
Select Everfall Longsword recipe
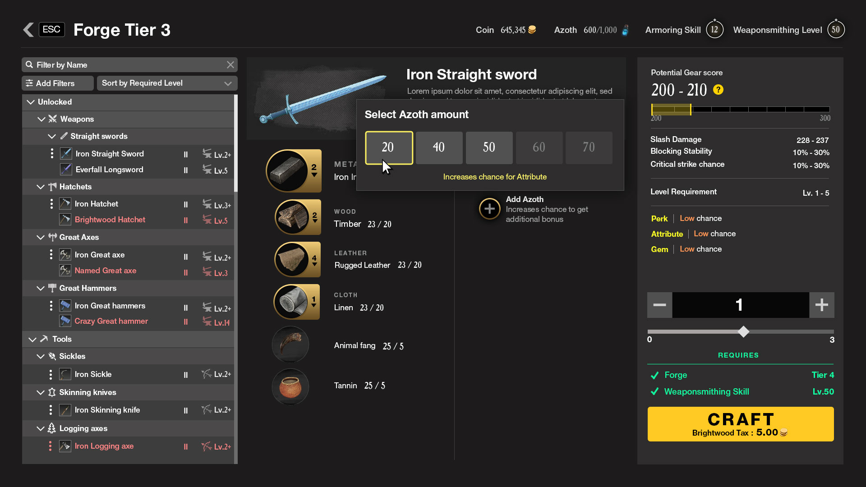109,170
